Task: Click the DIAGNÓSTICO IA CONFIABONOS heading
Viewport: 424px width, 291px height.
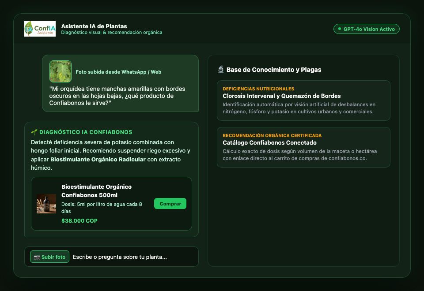Action: [86, 132]
